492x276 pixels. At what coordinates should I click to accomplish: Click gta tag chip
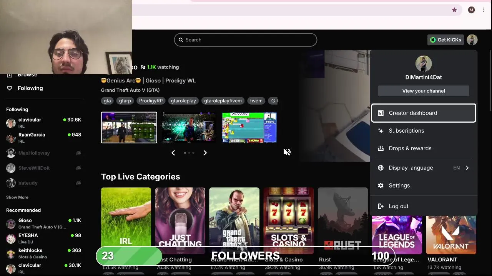(x=107, y=101)
